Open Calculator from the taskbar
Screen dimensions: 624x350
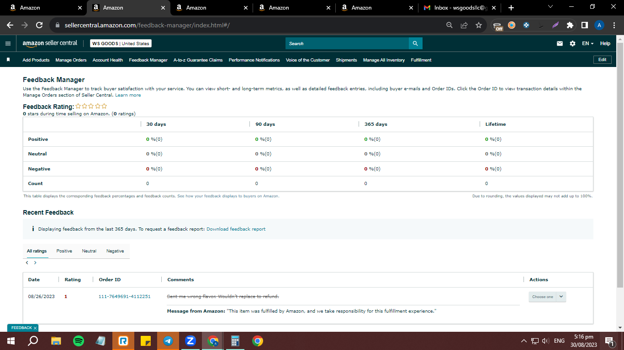[x=235, y=341]
